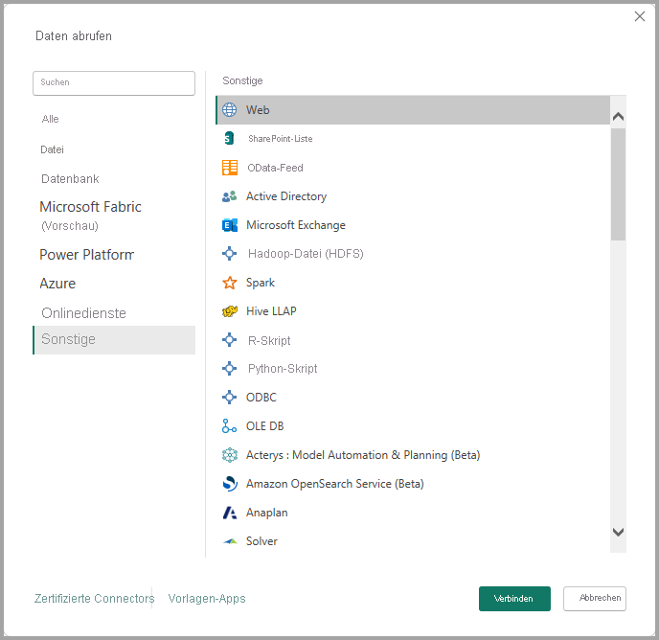This screenshot has height=640, width=659.
Task: Click the R-Skript connector icon
Action: tap(230, 340)
